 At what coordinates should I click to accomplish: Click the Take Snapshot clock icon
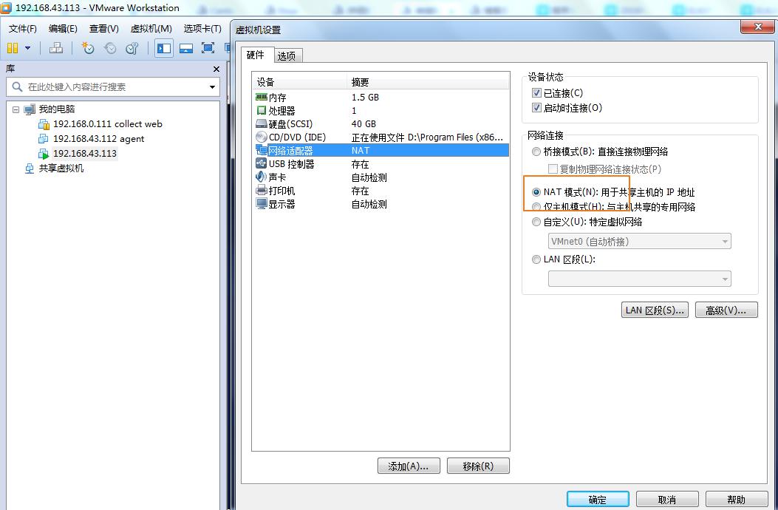(x=88, y=47)
